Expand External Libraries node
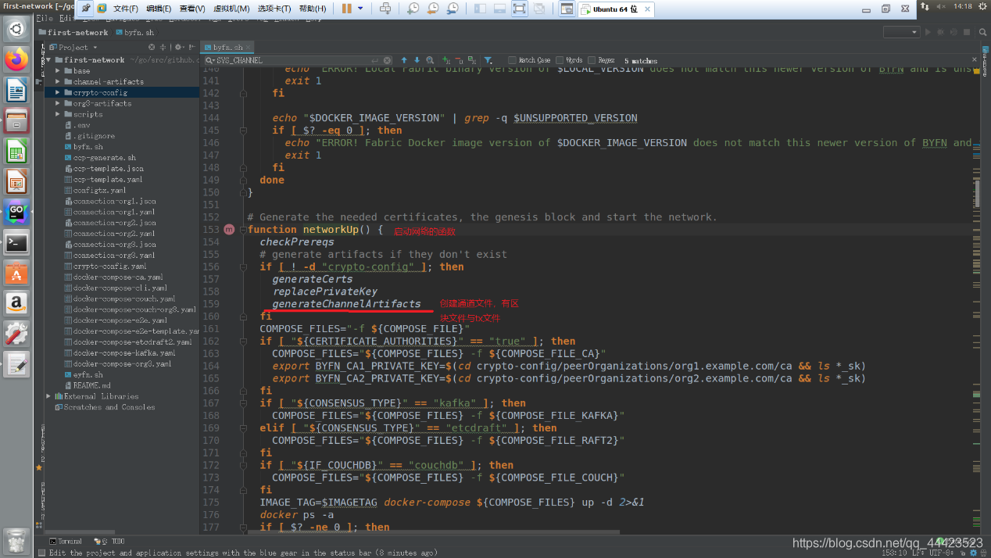The height and width of the screenshot is (558, 991). pyautogui.click(x=48, y=396)
